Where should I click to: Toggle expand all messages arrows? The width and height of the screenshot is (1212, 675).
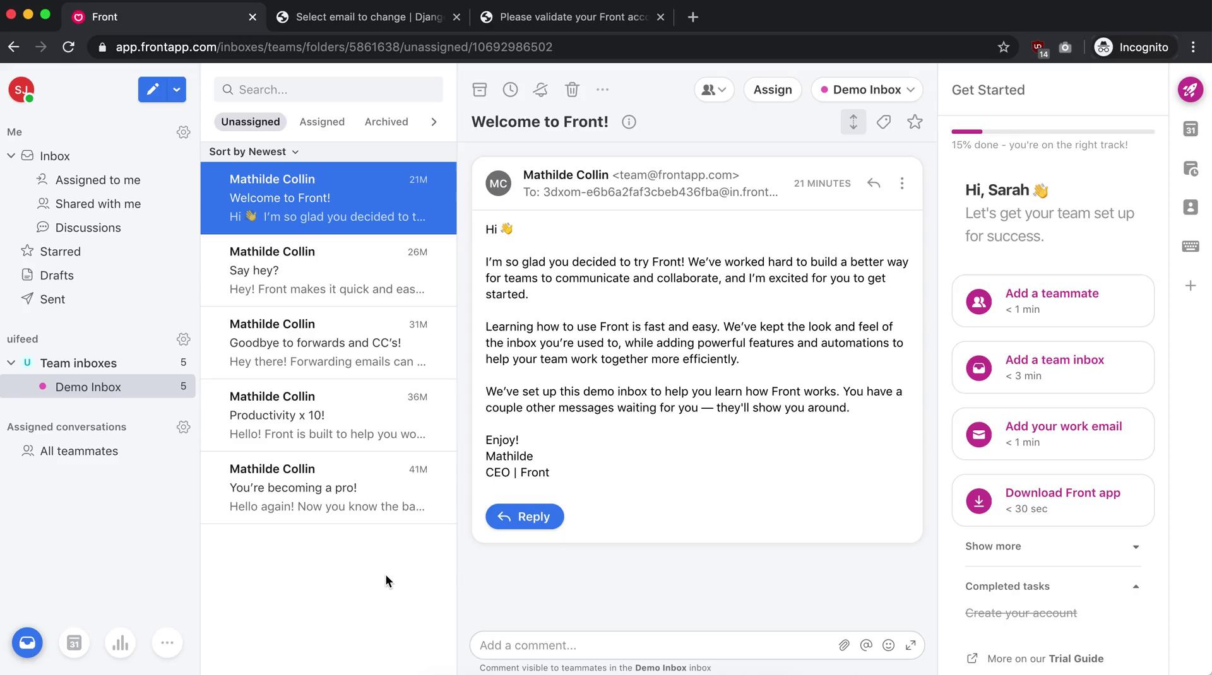pyautogui.click(x=853, y=122)
